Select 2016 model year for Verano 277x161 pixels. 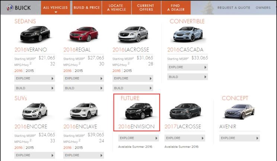(18, 71)
